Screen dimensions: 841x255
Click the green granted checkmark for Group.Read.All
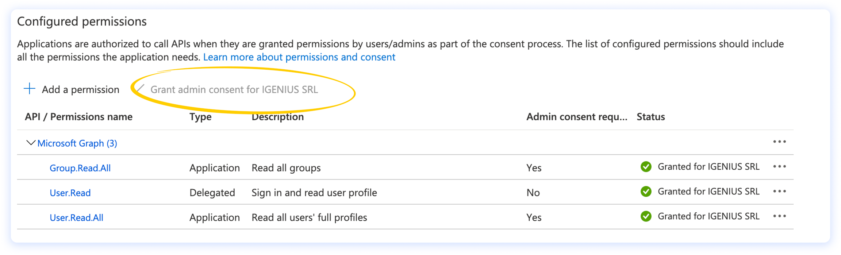click(646, 167)
